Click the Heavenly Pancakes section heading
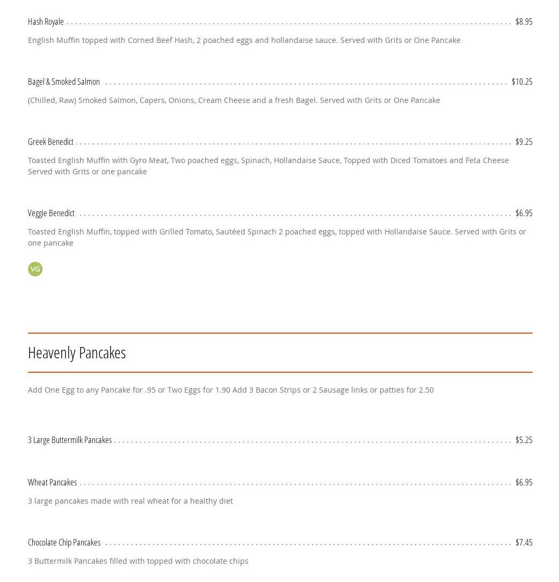Viewport: 559px width, 582px height. [x=77, y=352]
